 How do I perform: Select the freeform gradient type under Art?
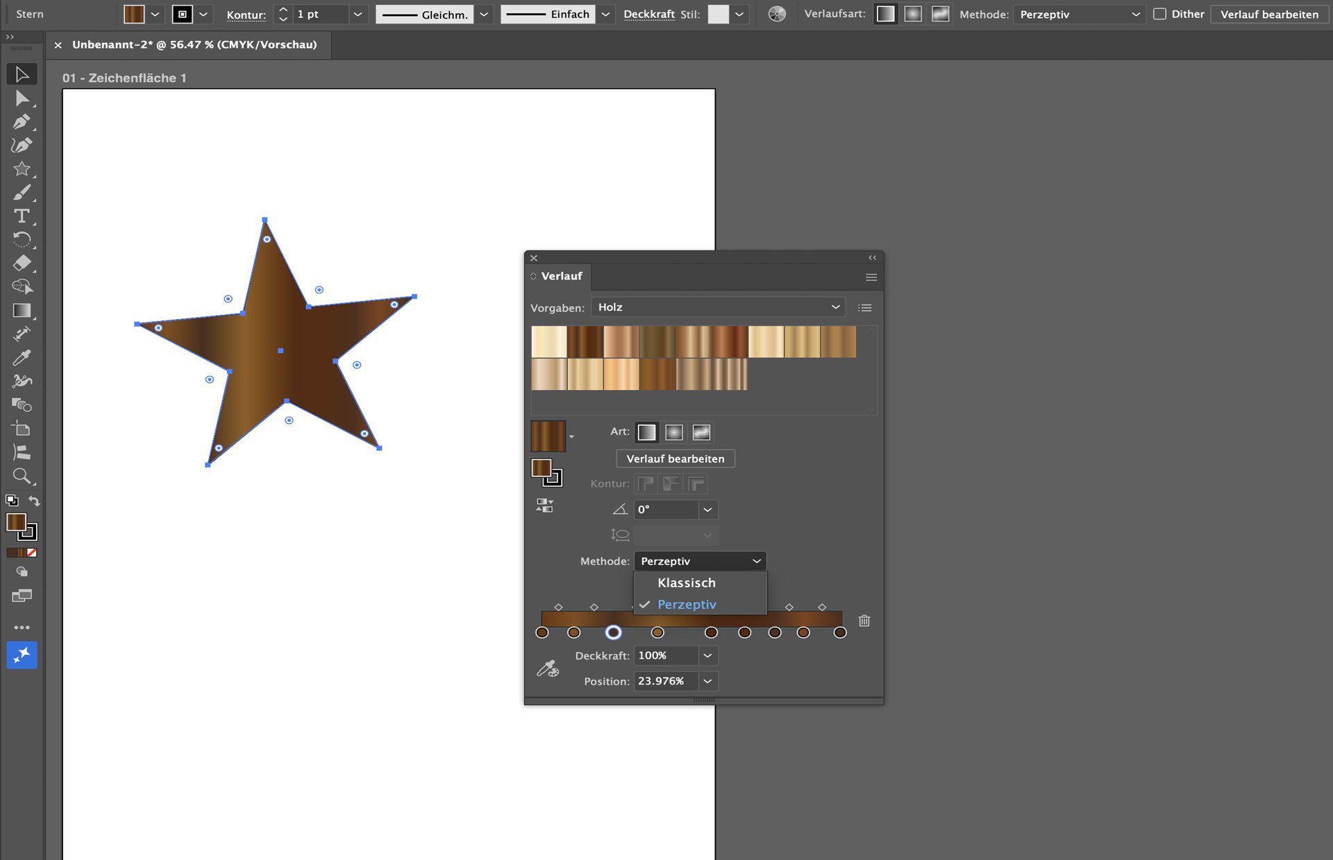tap(701, 432)
